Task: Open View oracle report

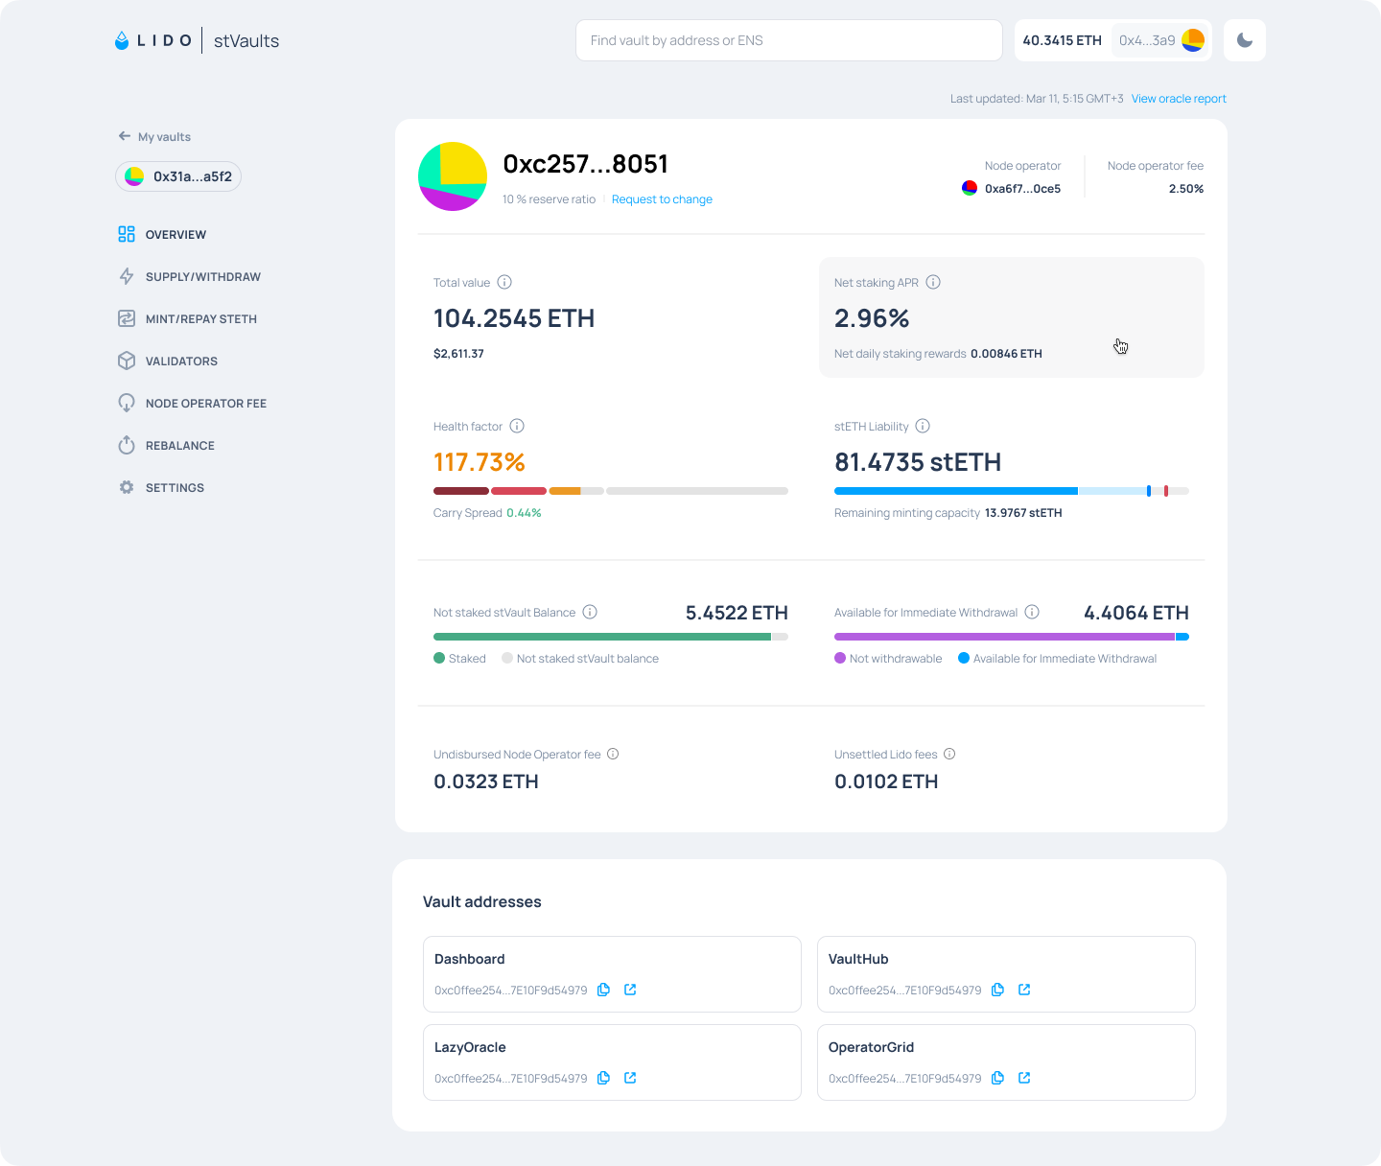Action: 1179,98
